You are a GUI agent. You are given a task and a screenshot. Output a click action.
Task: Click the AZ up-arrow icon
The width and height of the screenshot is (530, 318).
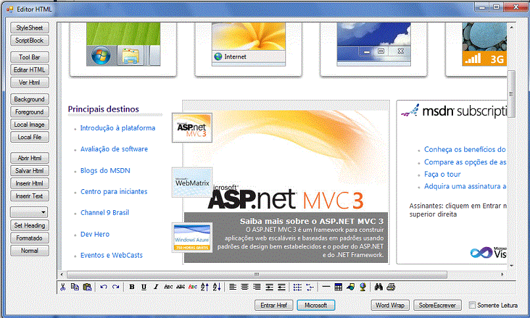[205, 287]
